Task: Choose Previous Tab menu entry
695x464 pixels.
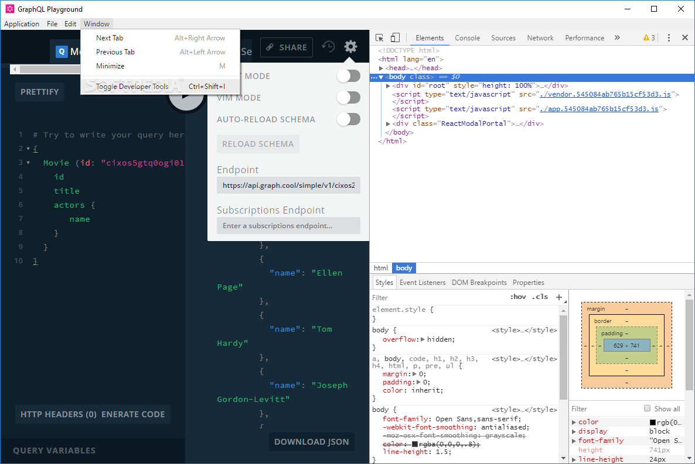Action: coord(161,52)
